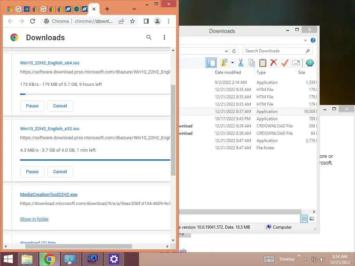
Task: Click the x32 ISO download progress bar
Action: [95, 160]
